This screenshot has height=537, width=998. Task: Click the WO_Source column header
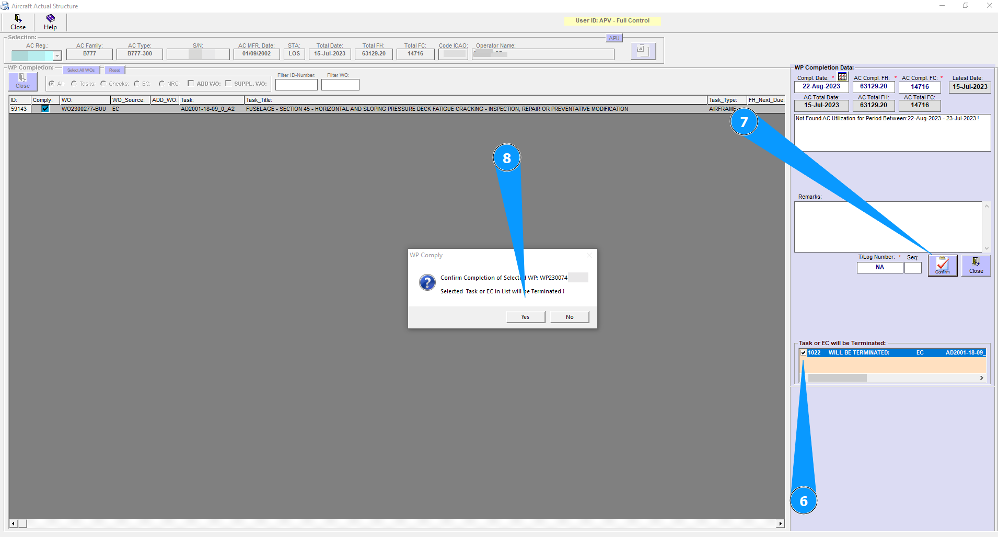click(x=130, y=100)
